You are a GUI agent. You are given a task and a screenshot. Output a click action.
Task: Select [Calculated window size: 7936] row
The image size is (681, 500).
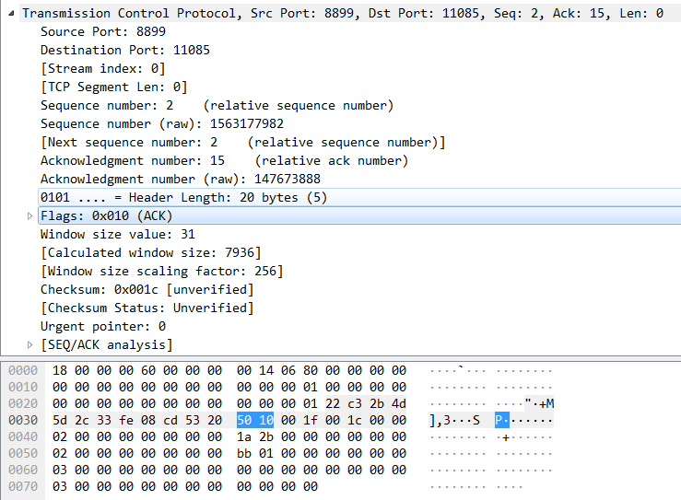tap(151, 252)
